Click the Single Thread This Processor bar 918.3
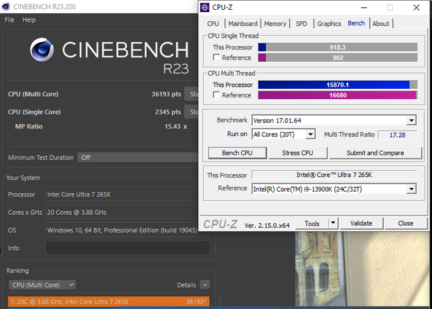The height and width of the screenshot is (309, 432). 338,47
